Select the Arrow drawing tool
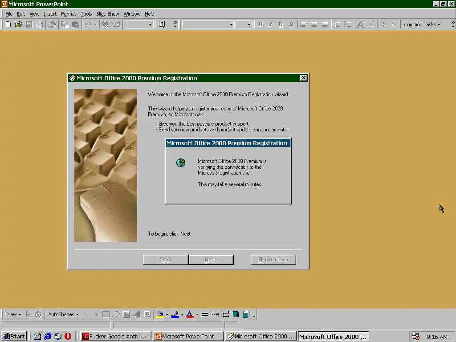 (96, 314)
